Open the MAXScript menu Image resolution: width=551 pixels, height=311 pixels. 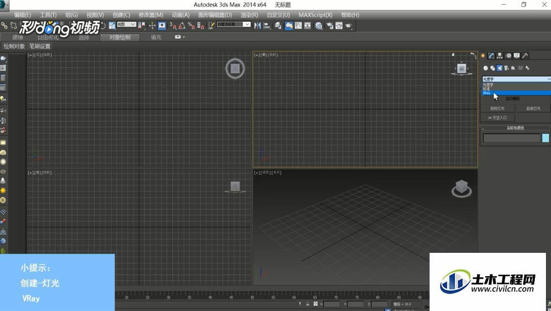coord(315,15)
